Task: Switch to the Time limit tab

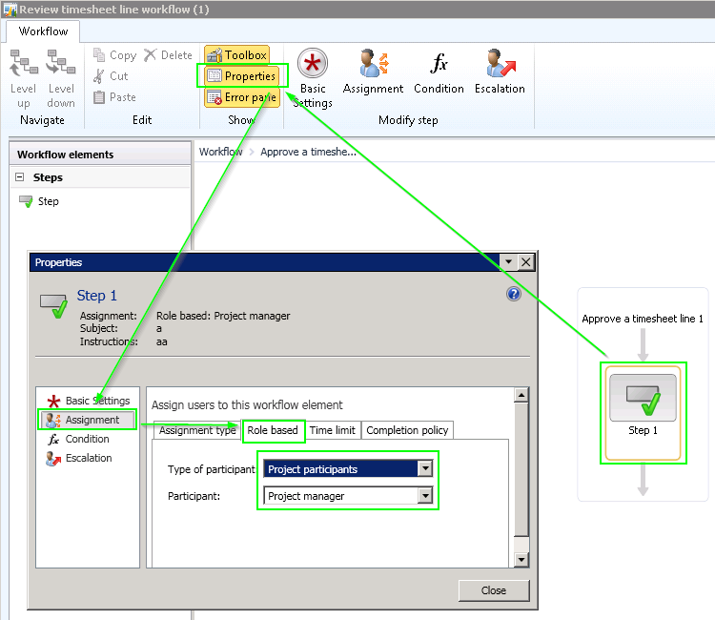Action: click(x=332, y=430)
